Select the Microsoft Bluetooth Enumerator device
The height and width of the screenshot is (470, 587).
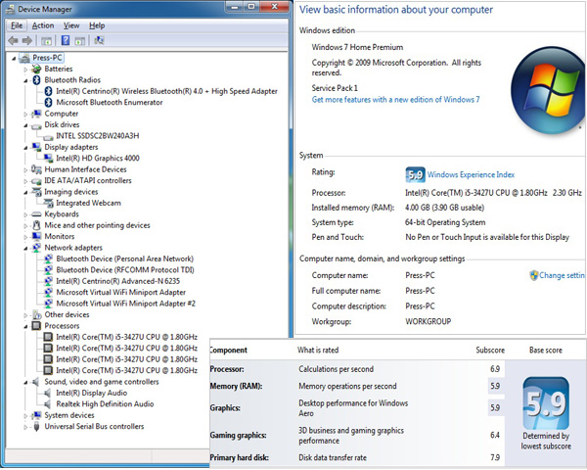(110, 102)
